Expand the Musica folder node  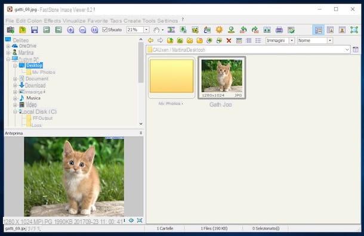pos(15,98)
